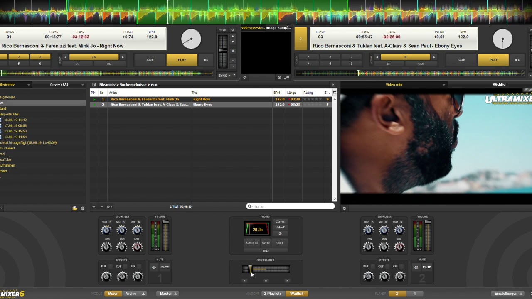532x299 pixels.
Task: Click the block icon under video preview
Action: 279,77
